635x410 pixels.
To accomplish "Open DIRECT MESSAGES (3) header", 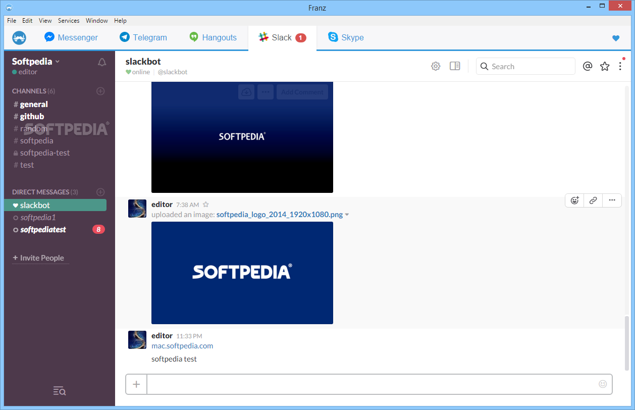I will click(x=45, y=192).
